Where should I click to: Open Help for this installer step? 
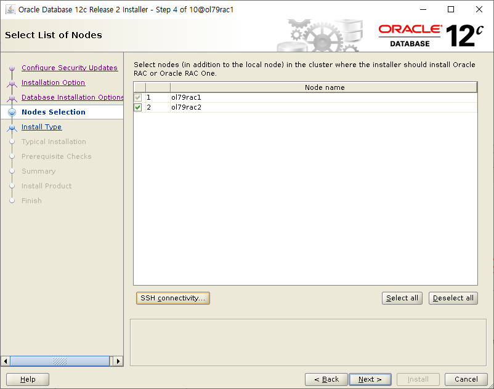(28, 379)
